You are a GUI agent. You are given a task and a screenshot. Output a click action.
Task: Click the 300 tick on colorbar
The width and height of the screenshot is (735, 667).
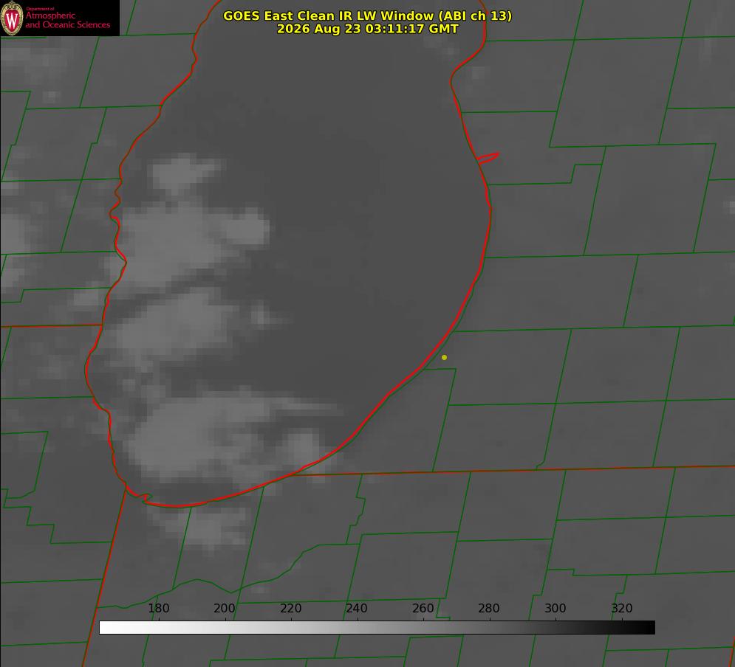(555, 608)
